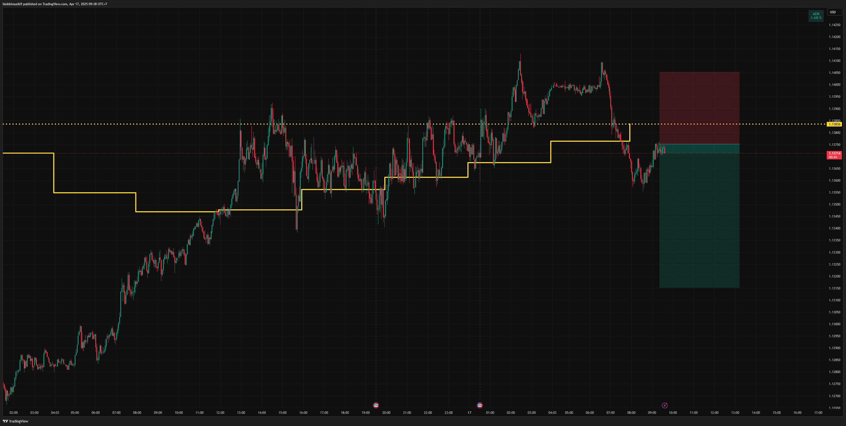
Task: Click the 18:00 time axis label
Action: point(345,412)
